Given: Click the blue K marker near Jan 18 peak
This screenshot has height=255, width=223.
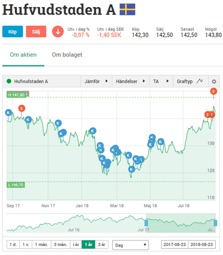Looking at the screenshot, I should 92,131.
